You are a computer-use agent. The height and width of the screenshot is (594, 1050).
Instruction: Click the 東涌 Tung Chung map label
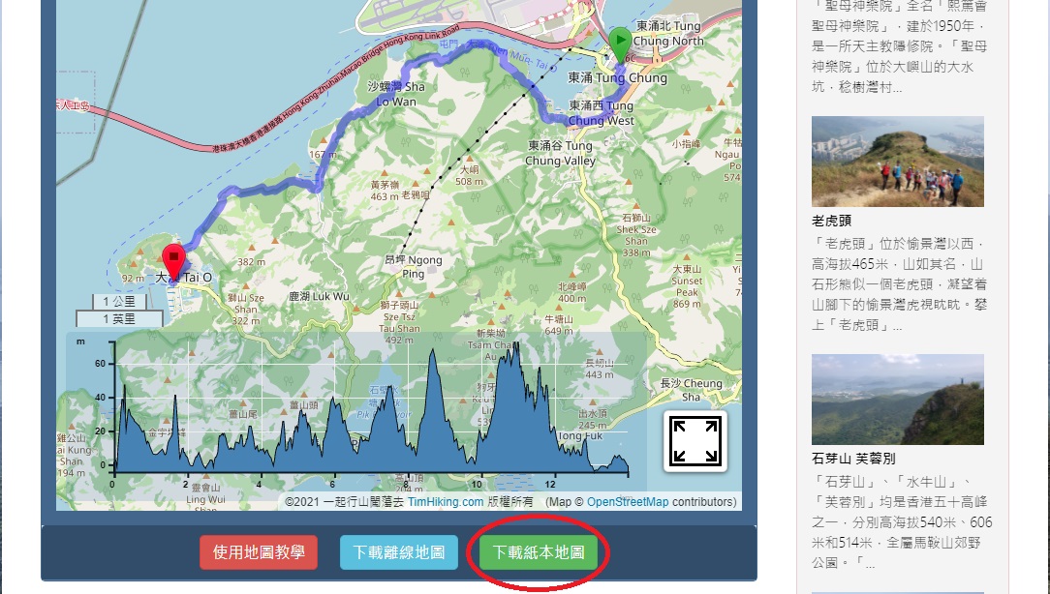[617, 77]
